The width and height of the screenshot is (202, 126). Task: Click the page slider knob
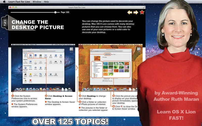coord(55,12)
